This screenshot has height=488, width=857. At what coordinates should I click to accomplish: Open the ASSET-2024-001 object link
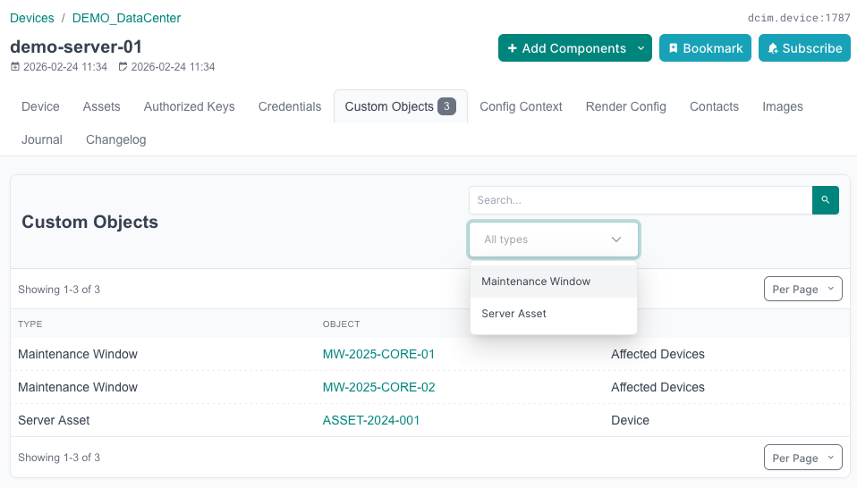click(x=371, y=420)
